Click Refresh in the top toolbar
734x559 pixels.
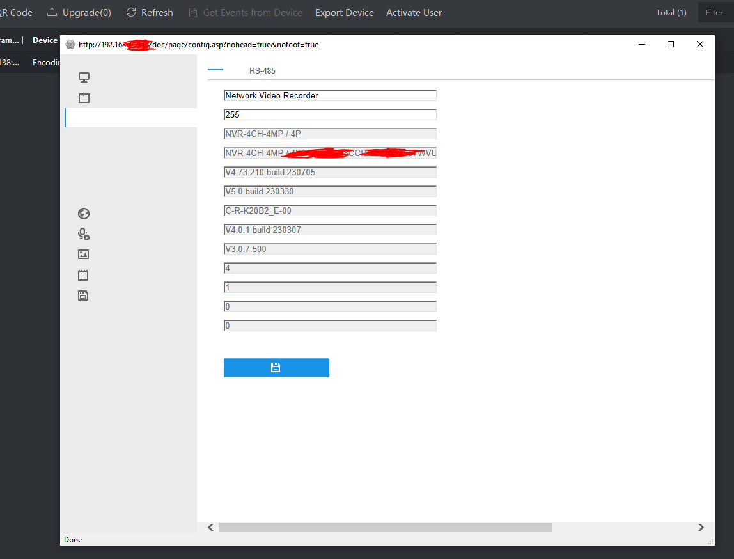[150, 13]
